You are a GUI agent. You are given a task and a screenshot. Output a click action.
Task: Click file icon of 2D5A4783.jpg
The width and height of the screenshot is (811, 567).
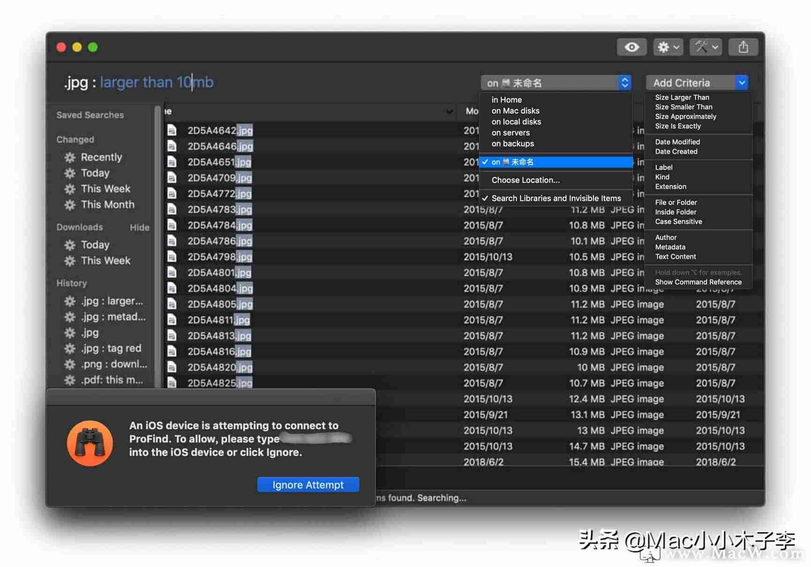pyautogui.click(x=172, y=209)
